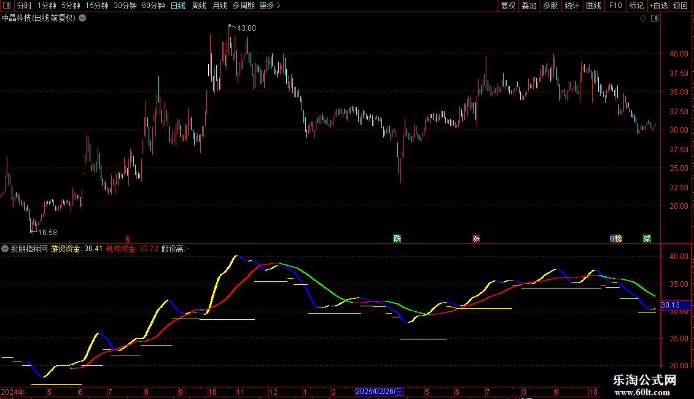Open the 中晶科技 stock title dropdown
This screenshot has height=399, width=694.
click(82, 18)
